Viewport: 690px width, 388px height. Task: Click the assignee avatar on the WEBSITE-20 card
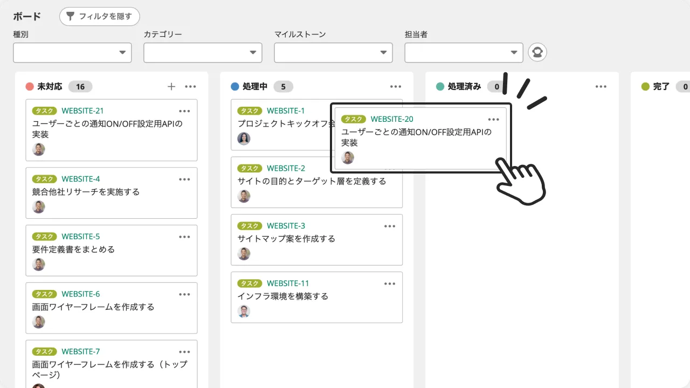(x=348, y=158)
